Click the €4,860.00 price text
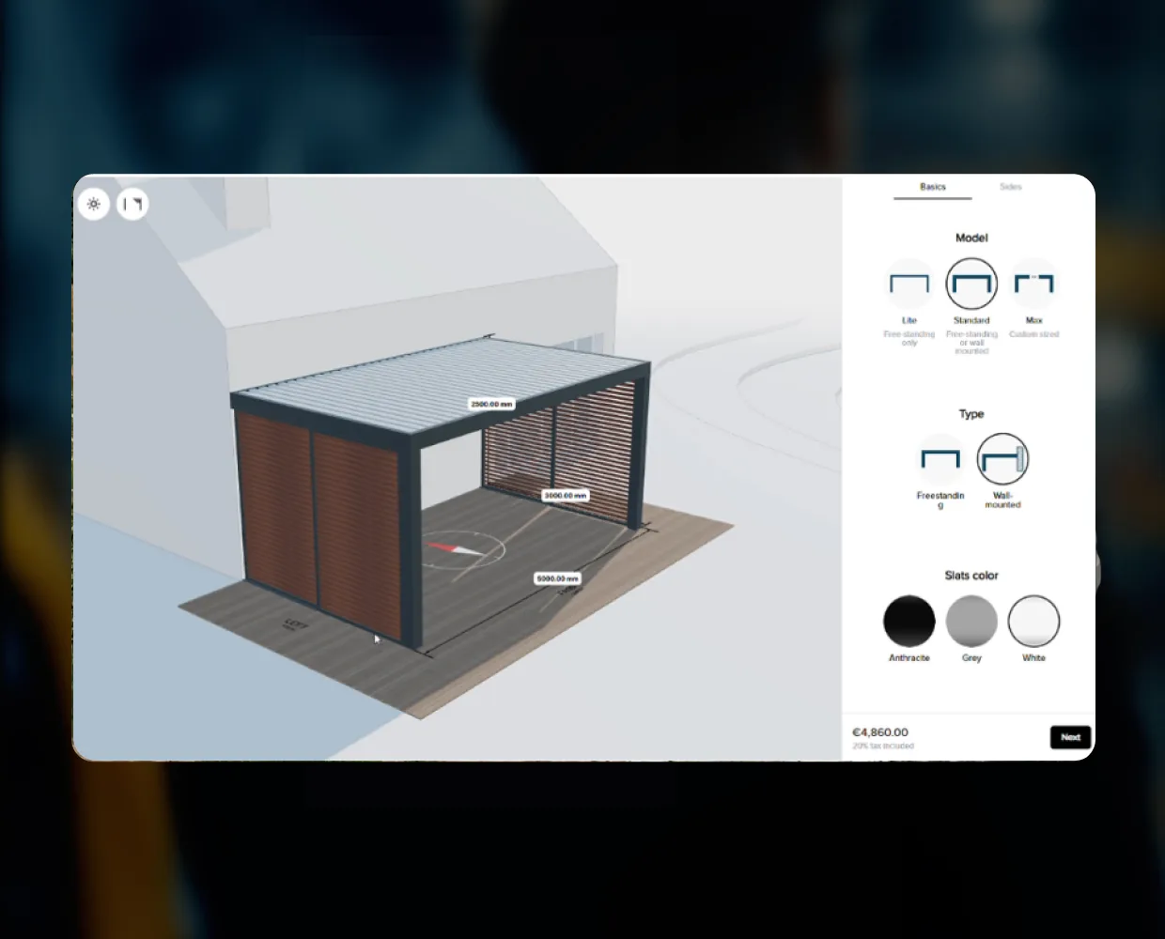This screenshot has width=1165, height=939. point(880,732)
